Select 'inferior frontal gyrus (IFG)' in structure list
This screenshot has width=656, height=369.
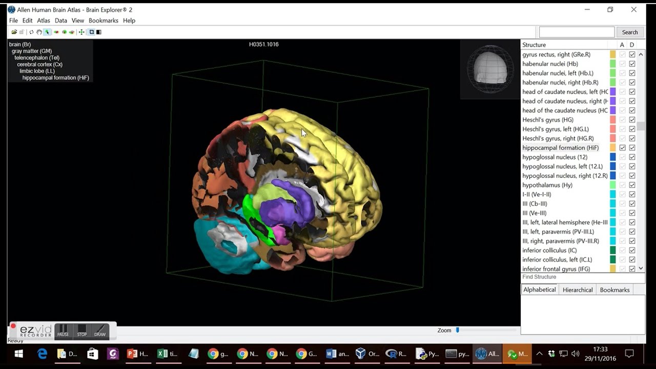click(x=556, y=269)
